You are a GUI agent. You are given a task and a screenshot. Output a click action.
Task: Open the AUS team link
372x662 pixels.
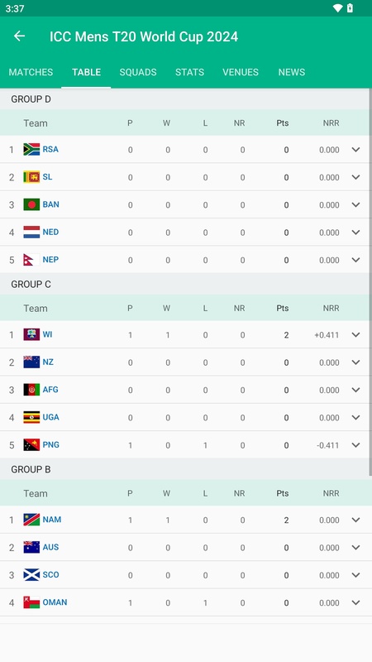(x=50, y=547)
